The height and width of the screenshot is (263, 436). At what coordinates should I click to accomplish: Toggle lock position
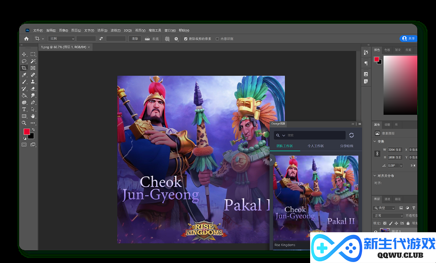click(x=396, y=223)
